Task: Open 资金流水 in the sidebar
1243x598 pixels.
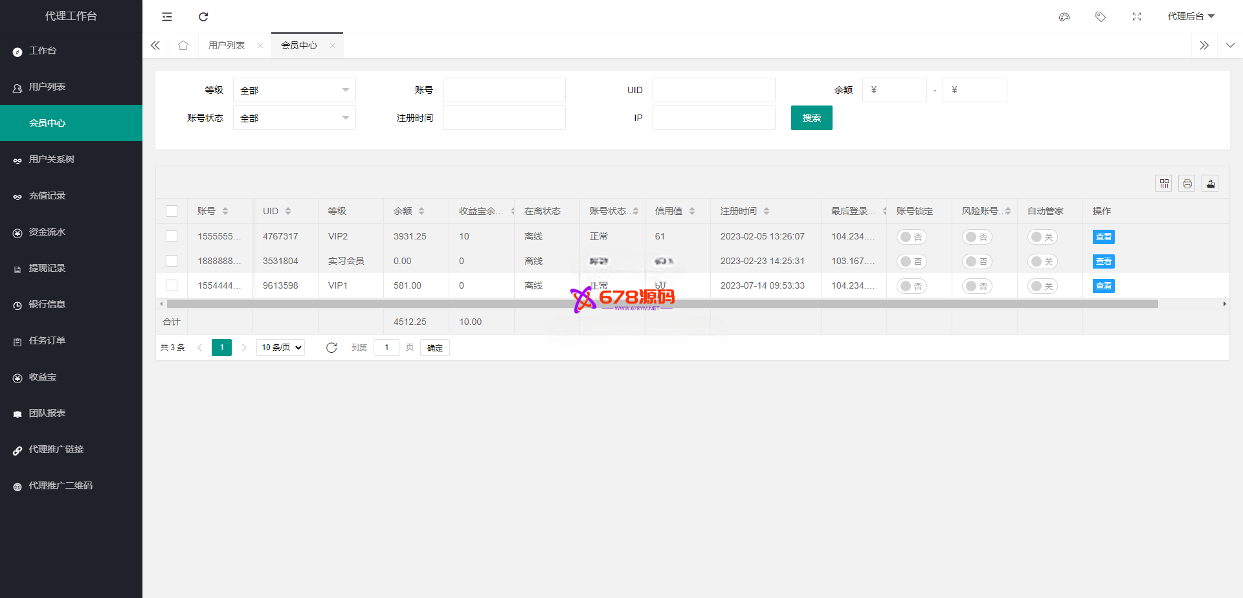Action: coord(71,232)
